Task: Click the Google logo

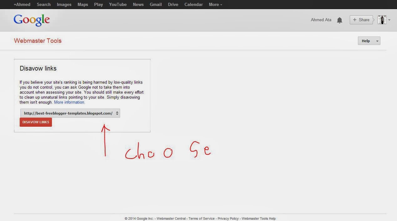Action: click(x=32, y=20)
